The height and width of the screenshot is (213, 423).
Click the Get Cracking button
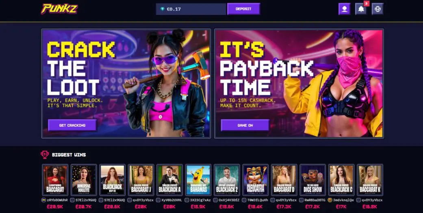point(72,125)
